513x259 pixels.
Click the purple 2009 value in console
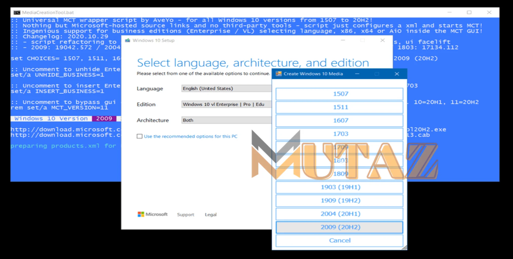(104, 119)
